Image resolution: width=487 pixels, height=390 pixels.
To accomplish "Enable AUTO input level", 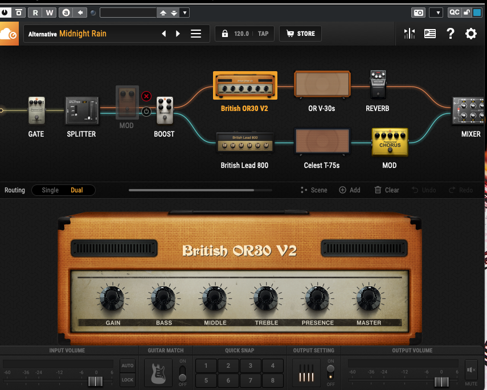I will pos(128,366).
